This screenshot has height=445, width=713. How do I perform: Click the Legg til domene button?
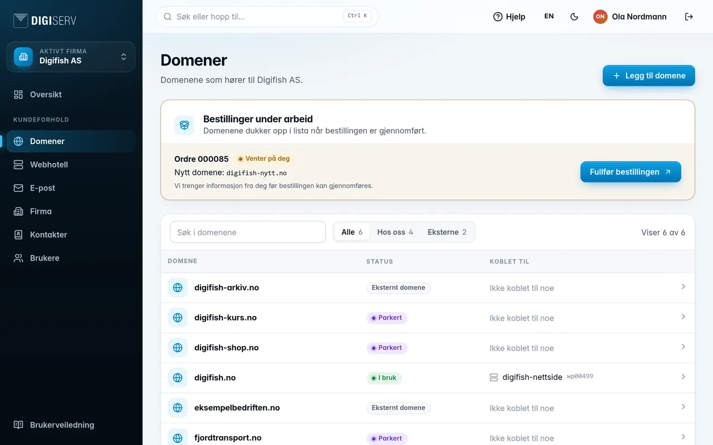click(x=649, y=76)
